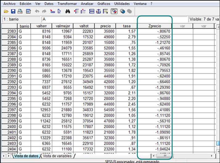Click the Undo arrow icon
The width and height of the screenshot is (220, 163).
37,11
